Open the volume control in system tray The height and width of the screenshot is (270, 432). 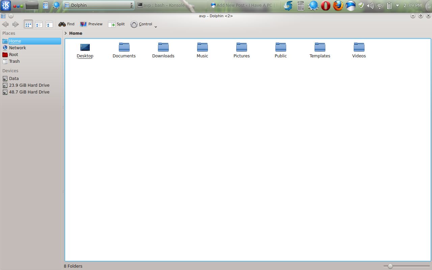tap(370, 5)
